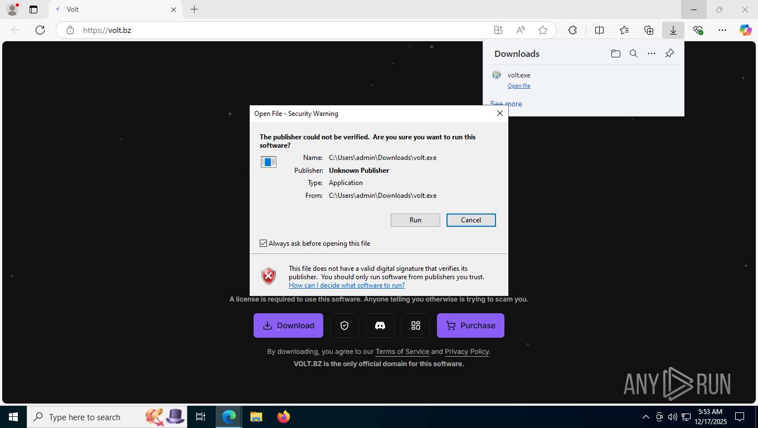Click the Downloads toolbar arrow icon
The image size is (758, 428).
click(673, 30)
